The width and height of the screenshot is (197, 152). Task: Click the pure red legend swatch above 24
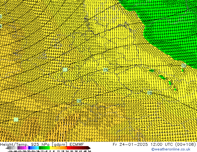(68, 148)
